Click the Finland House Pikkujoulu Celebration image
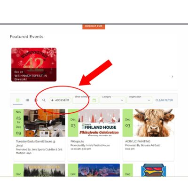Screen dimensions: 188x188 coord(99,123)
